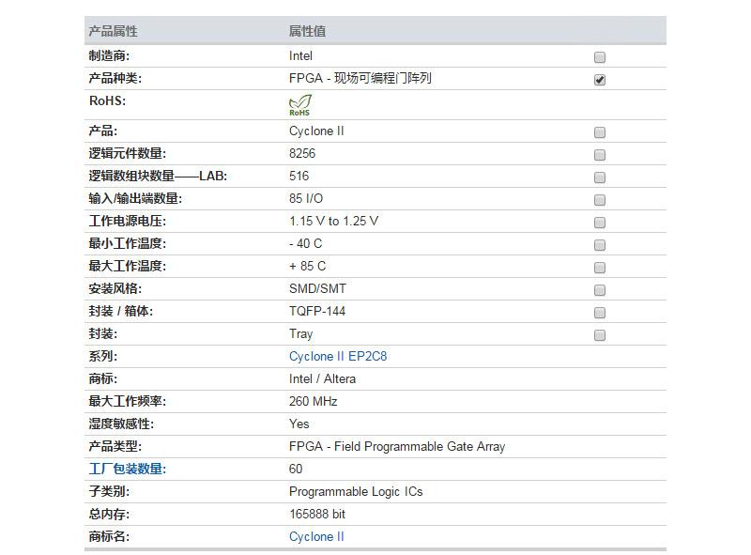The width and height of the screenshot is (751, 555).
Task: Click the 165888 bit total memory value
Action: click(x=317, y=515)
